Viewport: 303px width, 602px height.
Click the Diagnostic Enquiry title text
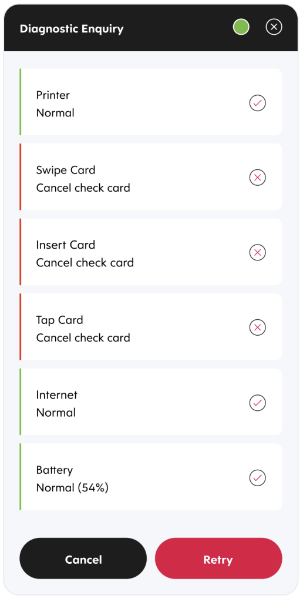72,29
